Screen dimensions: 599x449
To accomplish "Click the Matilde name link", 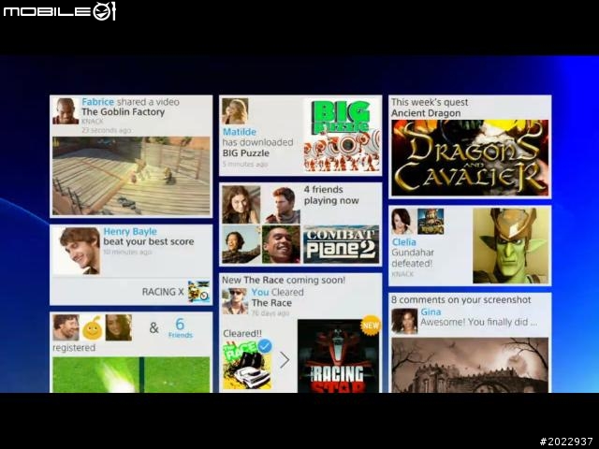I will [240, 132].
